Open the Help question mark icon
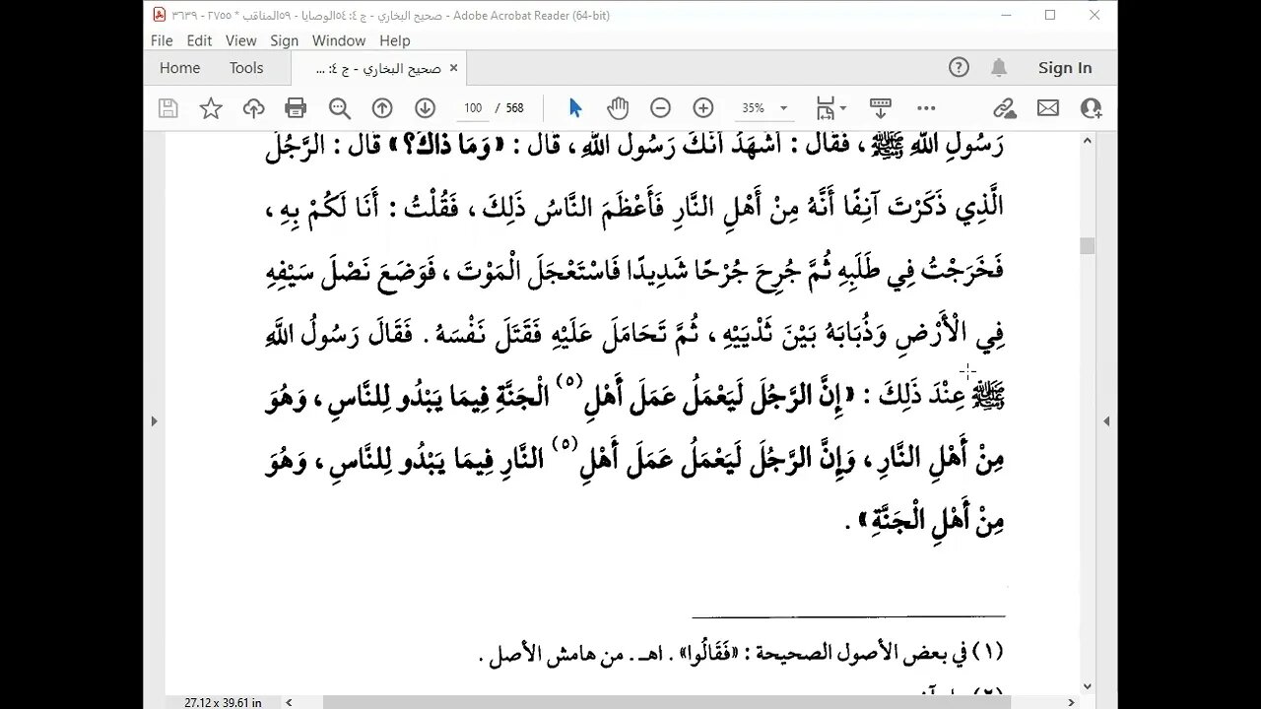 pyautogui.click(x=959, y=68)
